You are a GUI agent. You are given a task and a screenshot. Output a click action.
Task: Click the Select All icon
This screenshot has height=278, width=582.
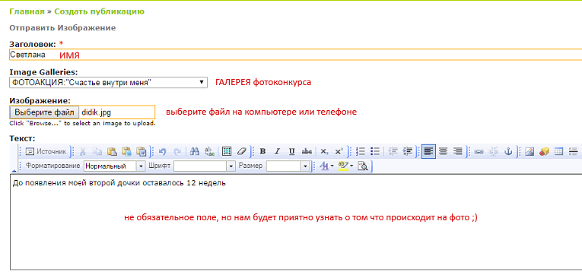point(227,151)
